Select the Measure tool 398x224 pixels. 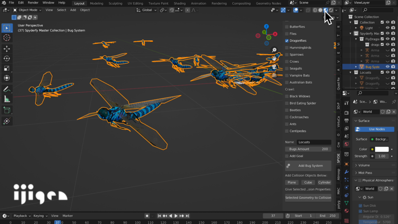pos(7,99)
